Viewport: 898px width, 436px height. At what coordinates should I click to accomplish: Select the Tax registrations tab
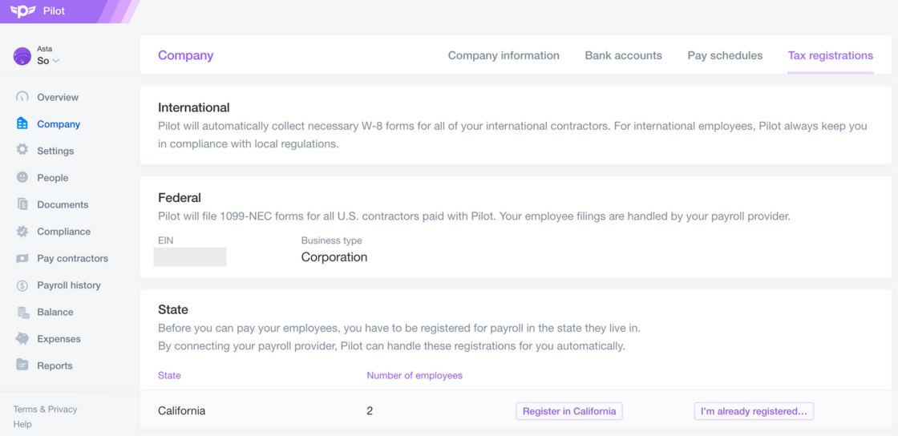[x=831, y=55]
